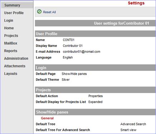Click the red General subsection label
The image size is (156, 134).
pos(47,118)
